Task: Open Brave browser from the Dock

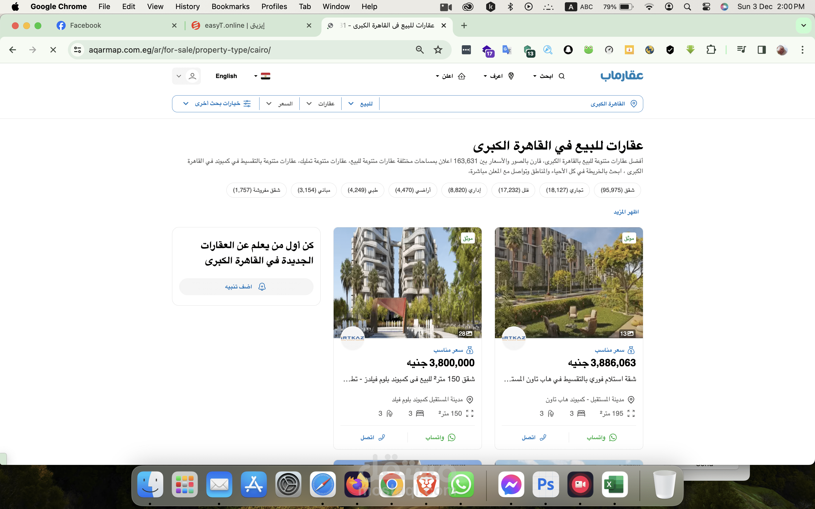Action: pos(426,485)
